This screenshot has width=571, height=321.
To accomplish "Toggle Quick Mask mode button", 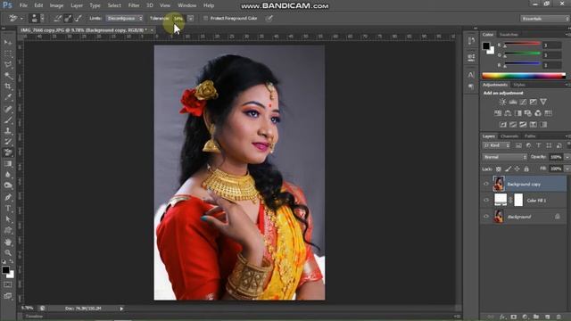I will tap(8, 284).
